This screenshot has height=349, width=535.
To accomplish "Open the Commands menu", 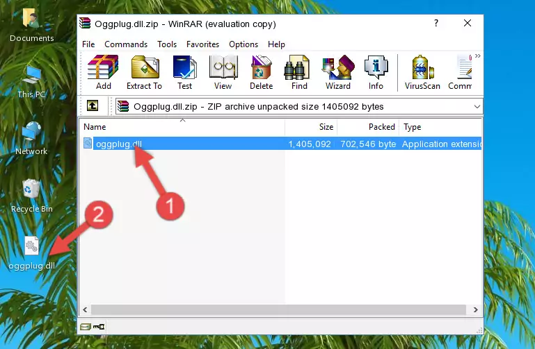I will (x=126, y=44).
